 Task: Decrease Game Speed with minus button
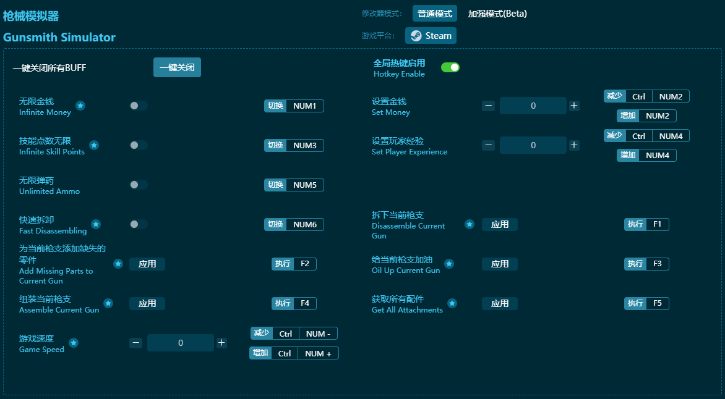tap(136, 343)
